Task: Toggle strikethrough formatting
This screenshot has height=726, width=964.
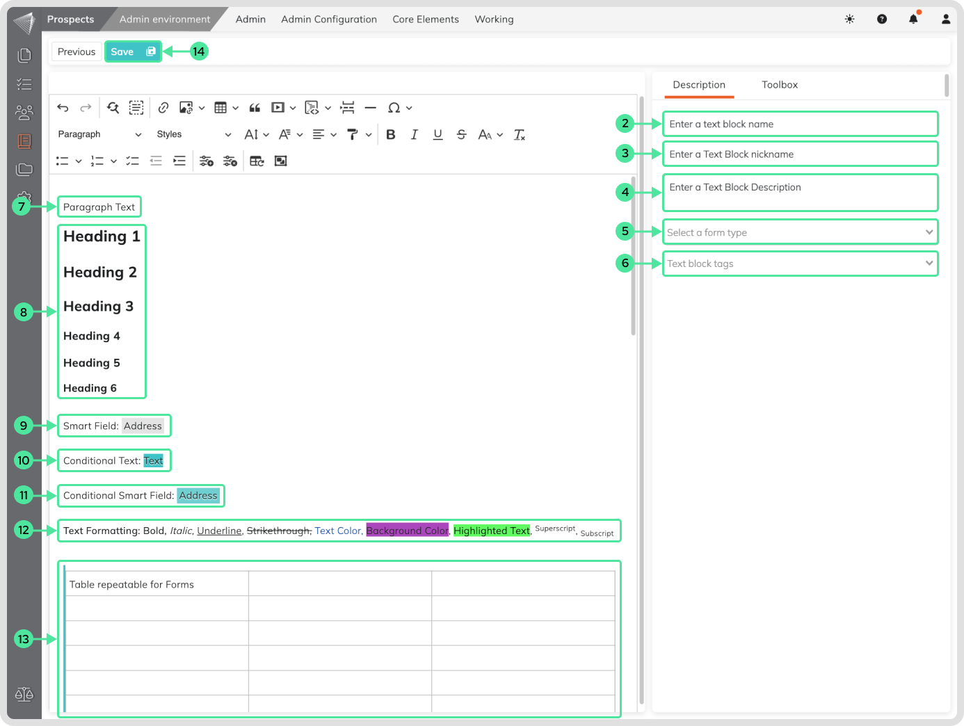Action: [x=461, y=135]
